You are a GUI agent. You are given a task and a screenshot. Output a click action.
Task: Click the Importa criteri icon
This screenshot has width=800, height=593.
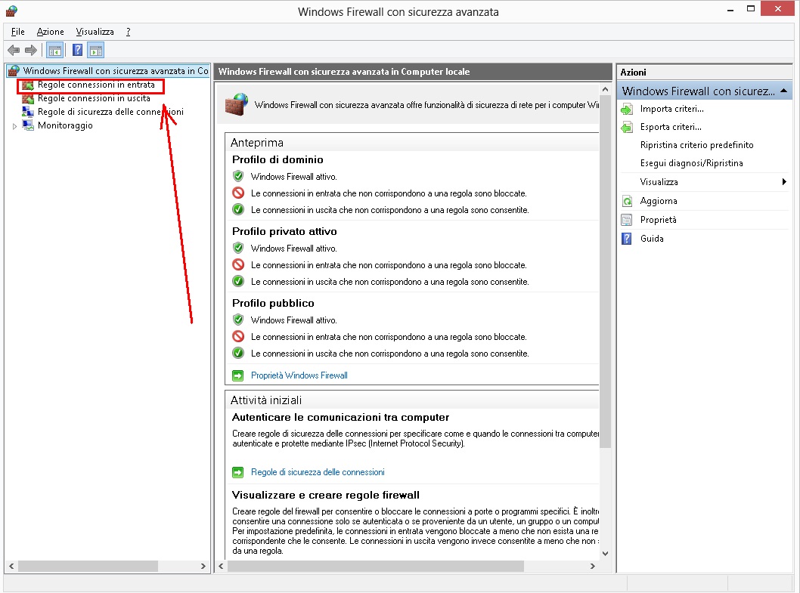click(x=626, y=110)
